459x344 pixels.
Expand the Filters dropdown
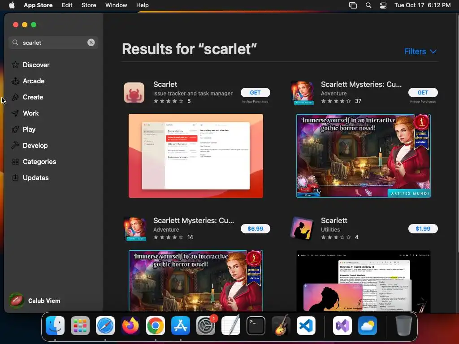[420, 52]
